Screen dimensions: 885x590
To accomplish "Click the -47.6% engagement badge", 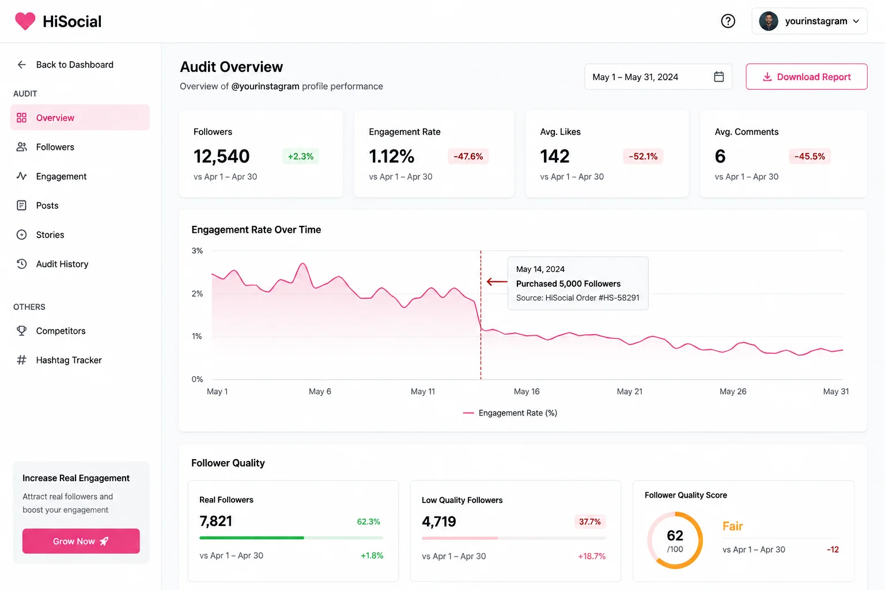I will pyautogui.click(x=468, y=156).
